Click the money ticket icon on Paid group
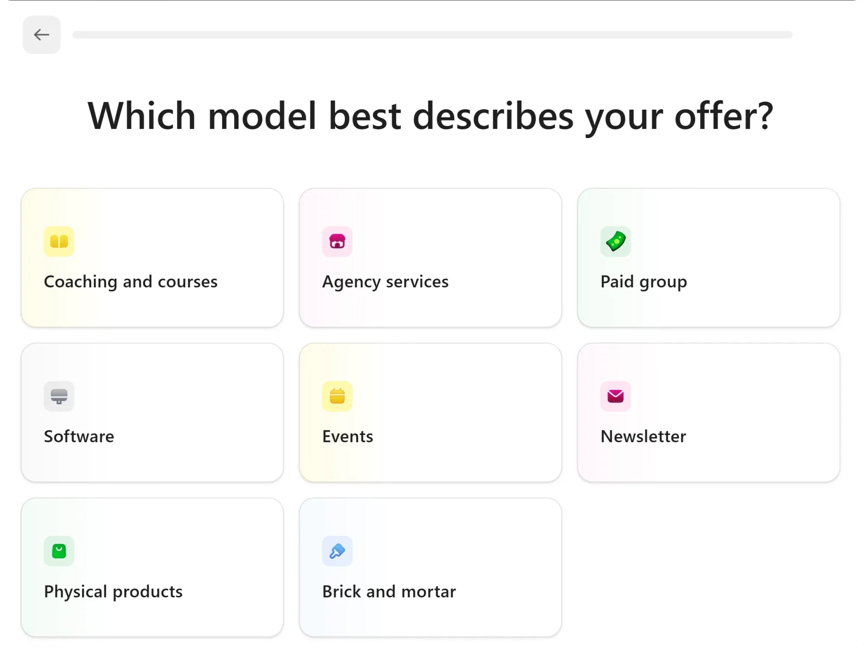This screenshot has width=864, height=652. [x=616, y=242]
